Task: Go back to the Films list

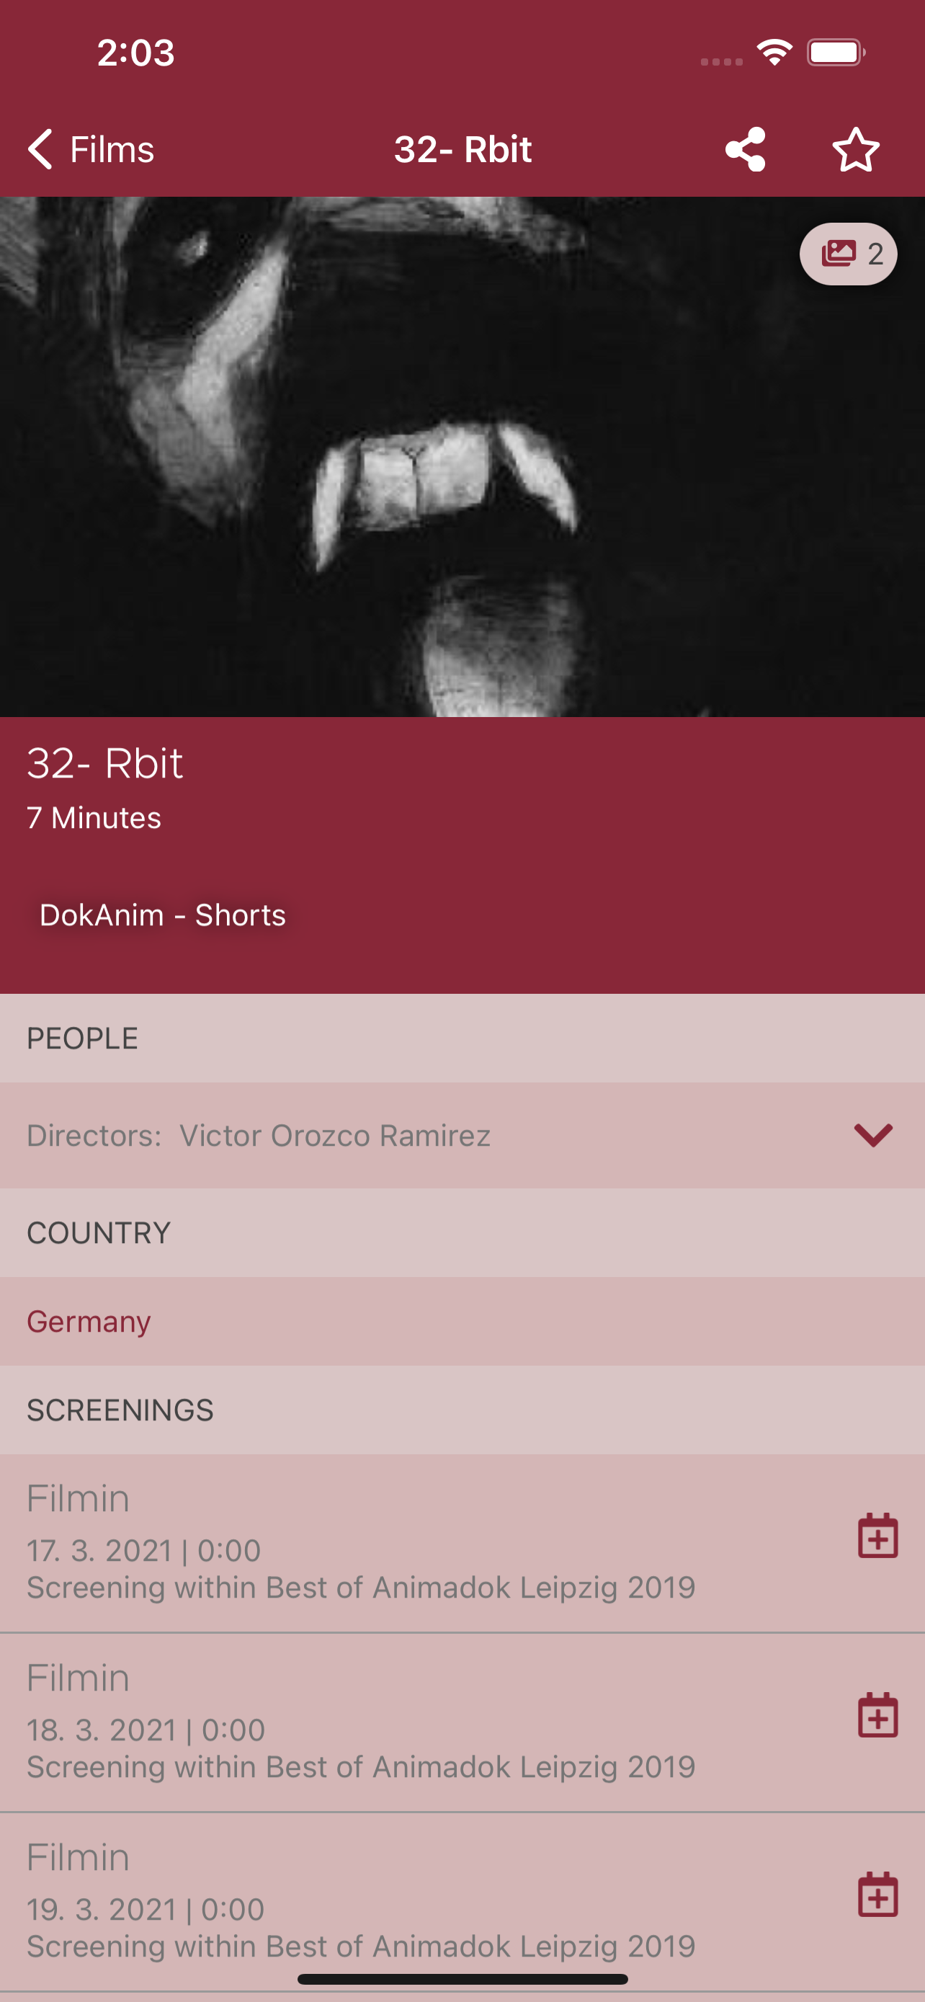Action: 91,149
